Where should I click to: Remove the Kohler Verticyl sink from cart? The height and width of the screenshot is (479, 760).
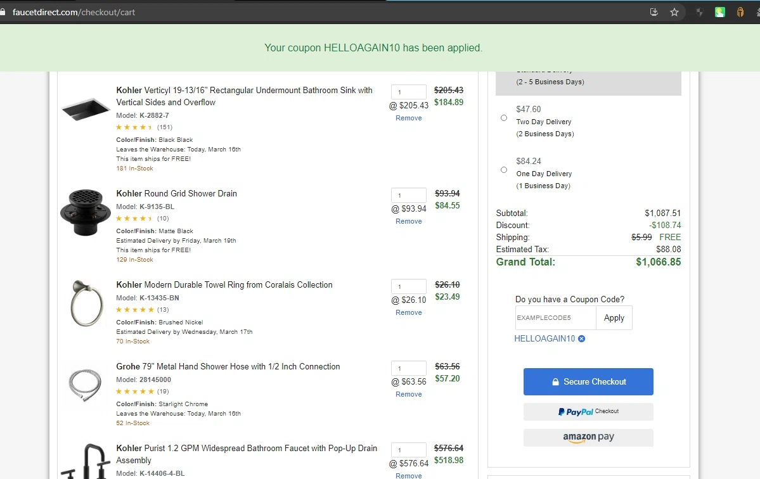[409, 118]
